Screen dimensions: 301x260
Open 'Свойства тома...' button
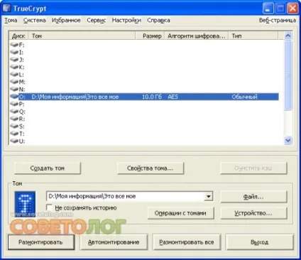point(150,168)
